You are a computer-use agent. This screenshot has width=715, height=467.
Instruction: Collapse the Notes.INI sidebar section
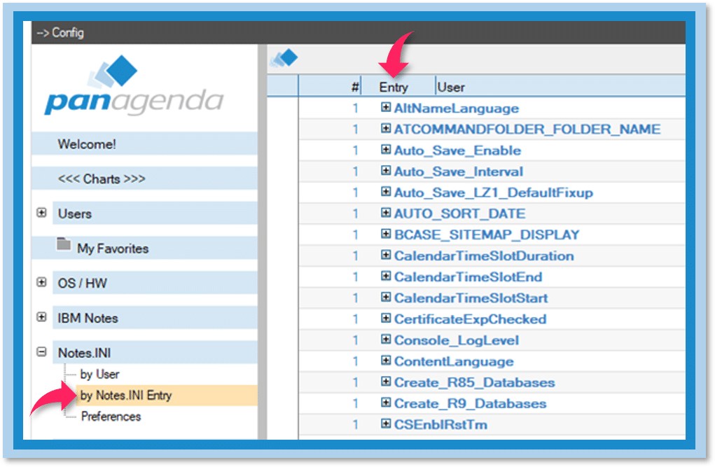coord(42,353)
